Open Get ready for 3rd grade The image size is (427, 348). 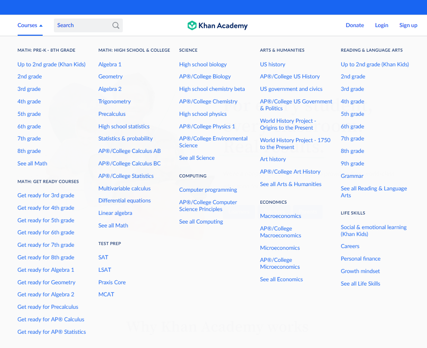46,196
